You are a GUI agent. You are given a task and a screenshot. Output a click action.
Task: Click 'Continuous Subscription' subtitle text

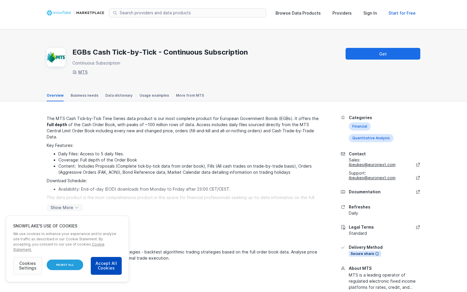(96, 63)
